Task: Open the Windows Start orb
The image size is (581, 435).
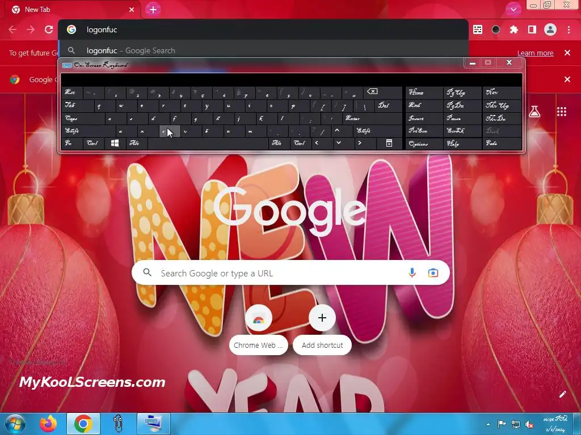Action: [14, 424]
